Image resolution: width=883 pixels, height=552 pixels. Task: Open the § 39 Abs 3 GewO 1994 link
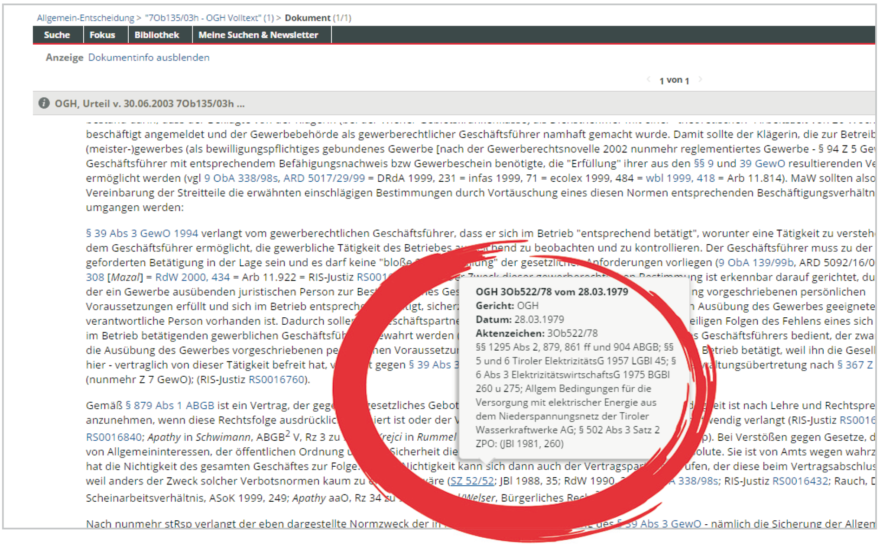tap(142, 233)
